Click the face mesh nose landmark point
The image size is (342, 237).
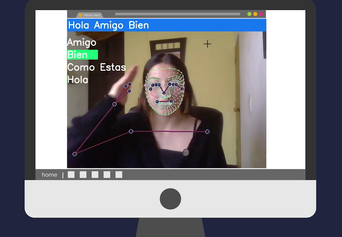164,93
